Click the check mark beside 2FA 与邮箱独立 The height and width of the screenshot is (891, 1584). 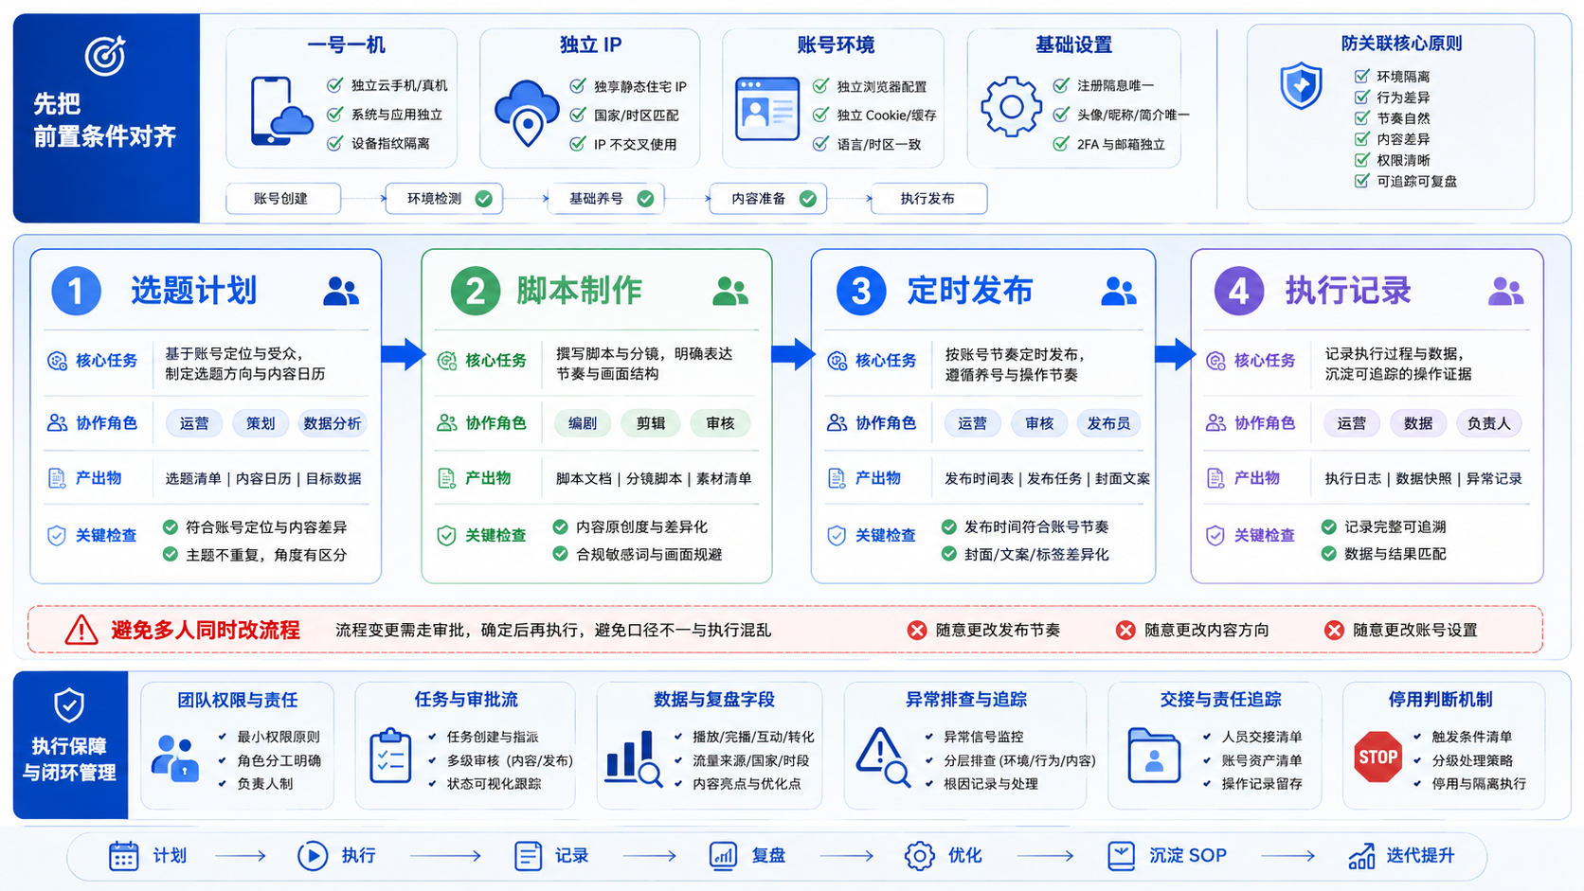[x=1061, y=144]
